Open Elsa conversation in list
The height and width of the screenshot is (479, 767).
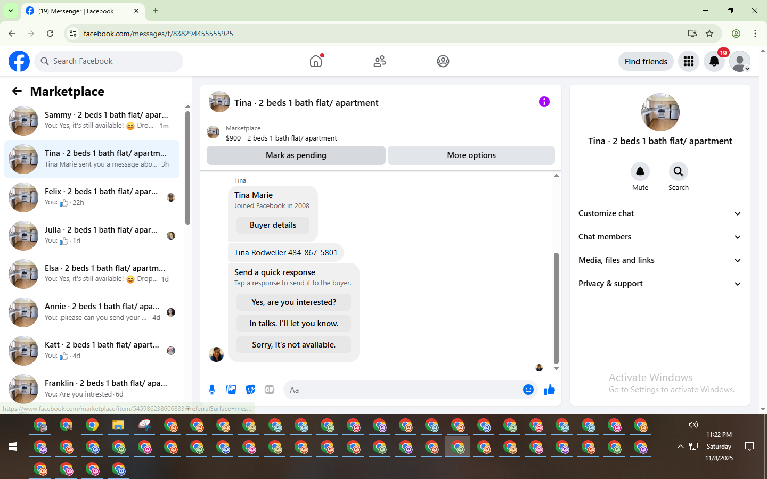coord(92,274)
